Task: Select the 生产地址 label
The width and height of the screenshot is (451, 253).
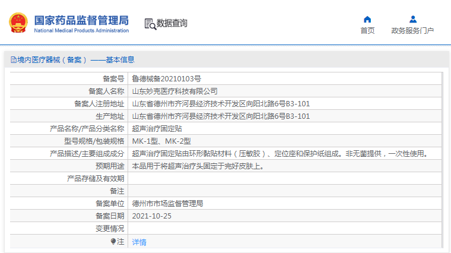Action: click(110, 116)
